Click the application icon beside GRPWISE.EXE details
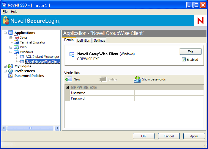Screen dimensions: 208x149 (72, 54)
